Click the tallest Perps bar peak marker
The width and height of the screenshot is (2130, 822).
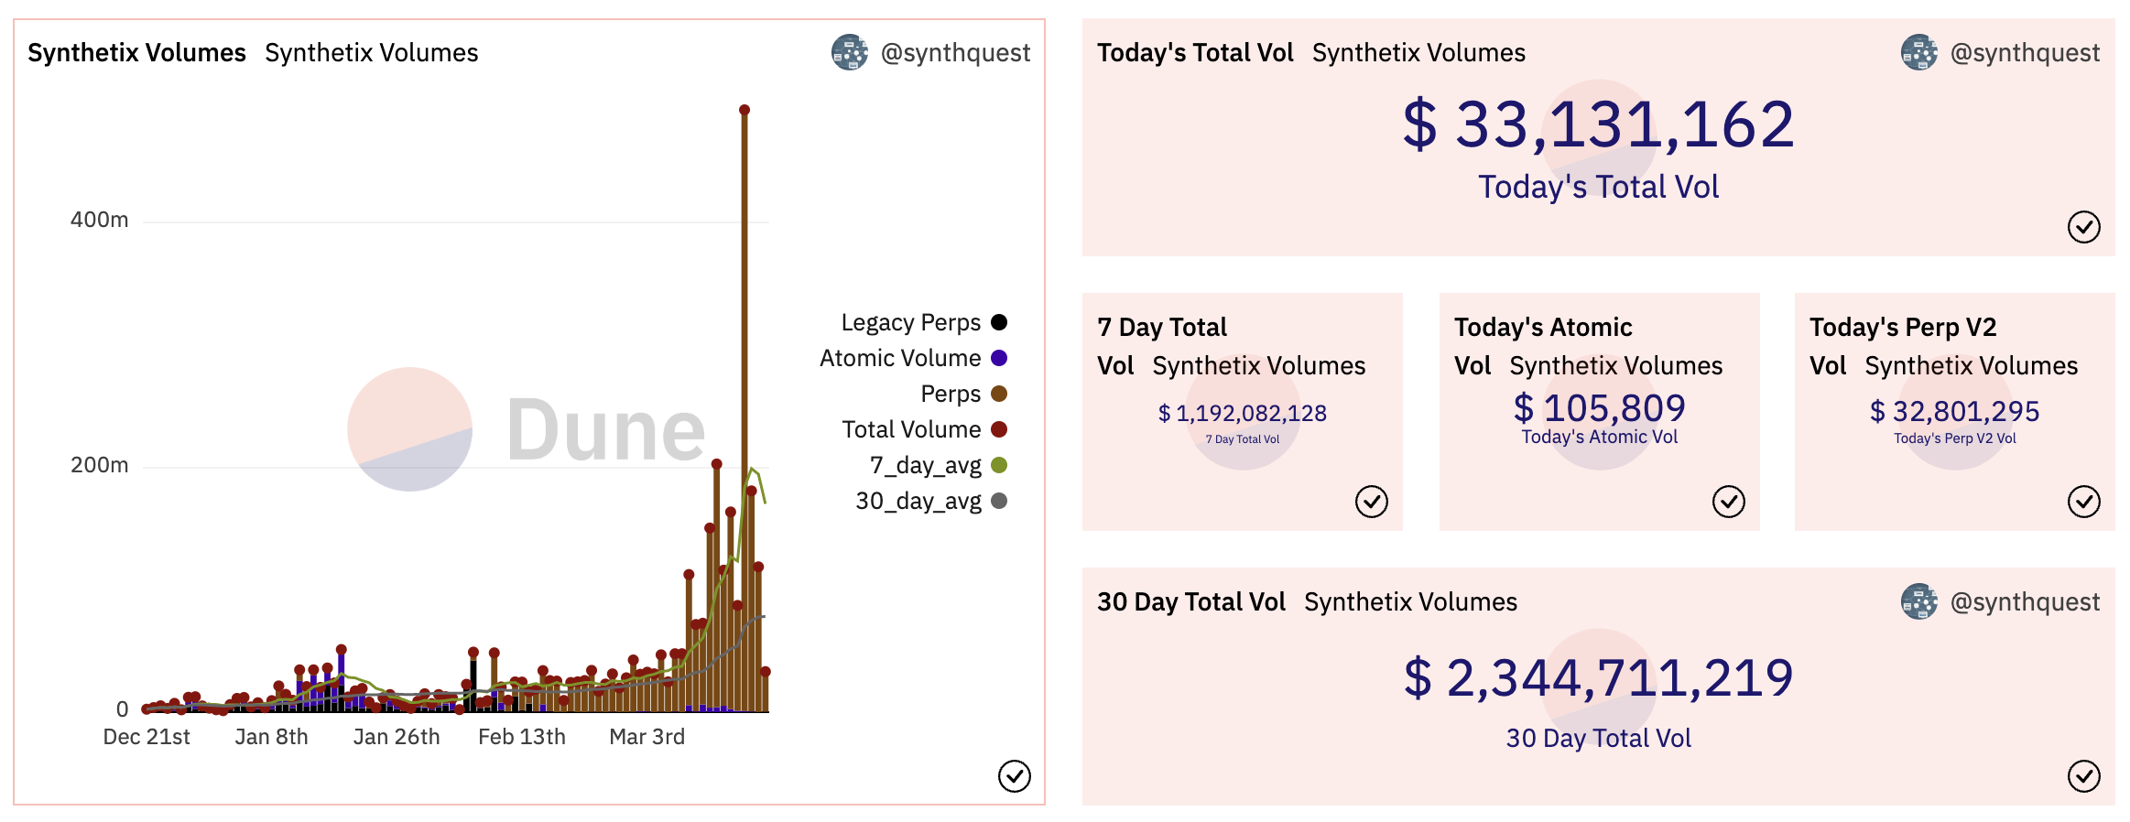point(744,110)
